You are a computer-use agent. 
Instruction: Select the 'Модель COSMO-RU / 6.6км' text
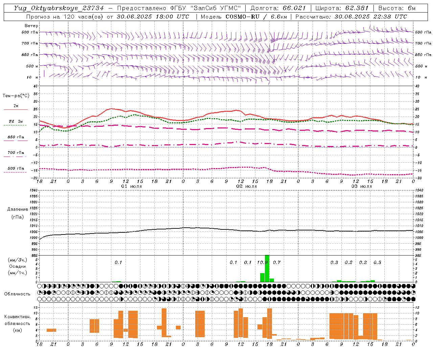click(x=244, y=17)
